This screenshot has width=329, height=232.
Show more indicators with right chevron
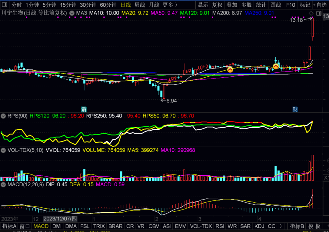tap(281, 226)
